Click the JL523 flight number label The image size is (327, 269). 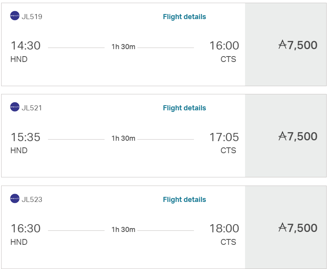click(x=32, y=200)
